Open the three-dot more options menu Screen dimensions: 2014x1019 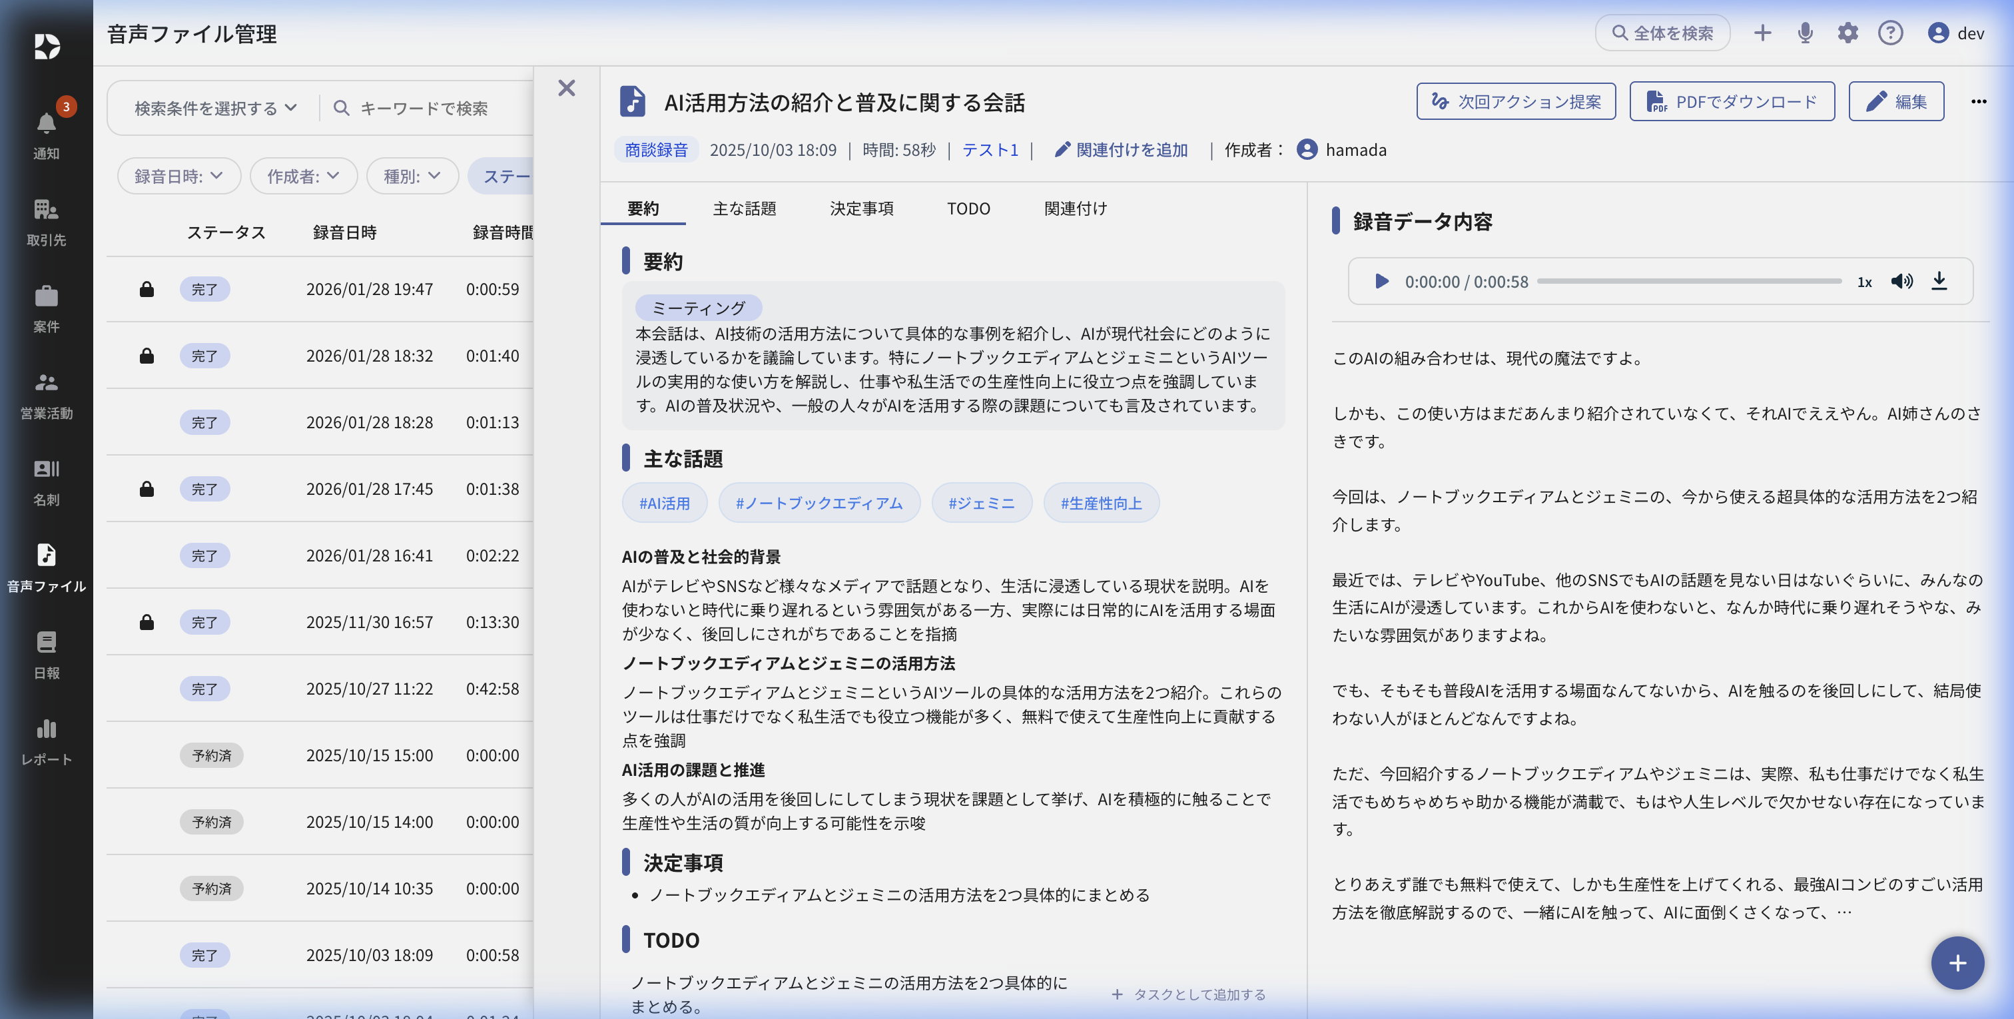click(x=1978, y=102)
